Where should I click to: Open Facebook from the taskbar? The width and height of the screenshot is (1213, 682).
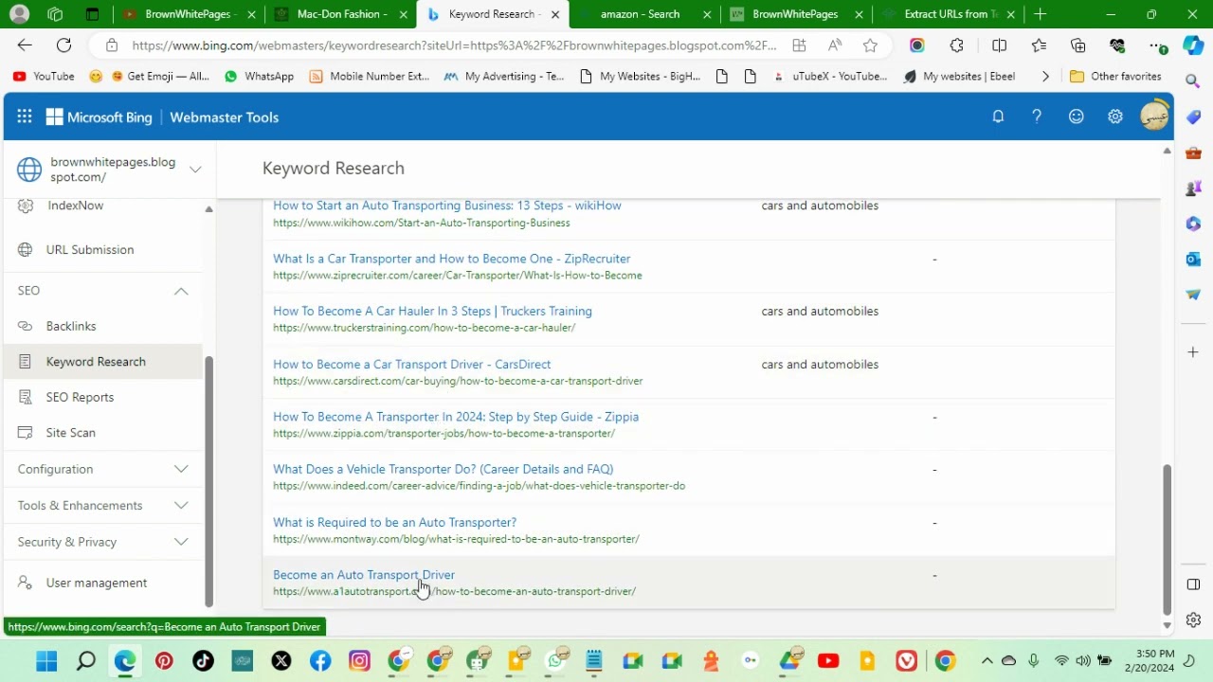point(320,661)
